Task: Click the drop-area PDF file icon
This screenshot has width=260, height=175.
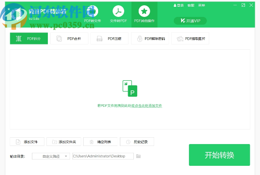Action: pyautogui.click(x=130, y=88)
